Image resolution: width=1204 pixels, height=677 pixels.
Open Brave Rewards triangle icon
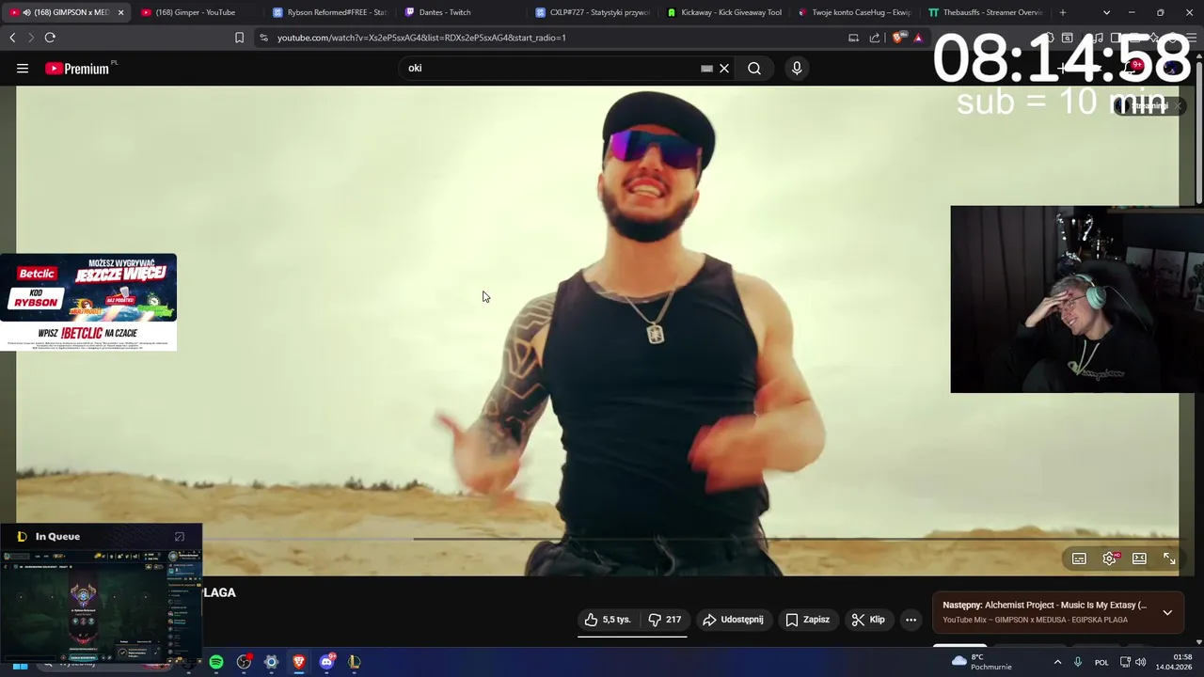(918, 38)
